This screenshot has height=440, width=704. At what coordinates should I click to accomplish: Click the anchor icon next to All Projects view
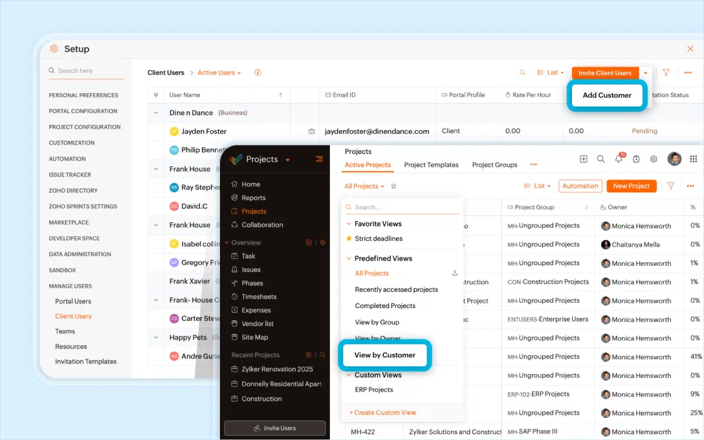[454, 273]
